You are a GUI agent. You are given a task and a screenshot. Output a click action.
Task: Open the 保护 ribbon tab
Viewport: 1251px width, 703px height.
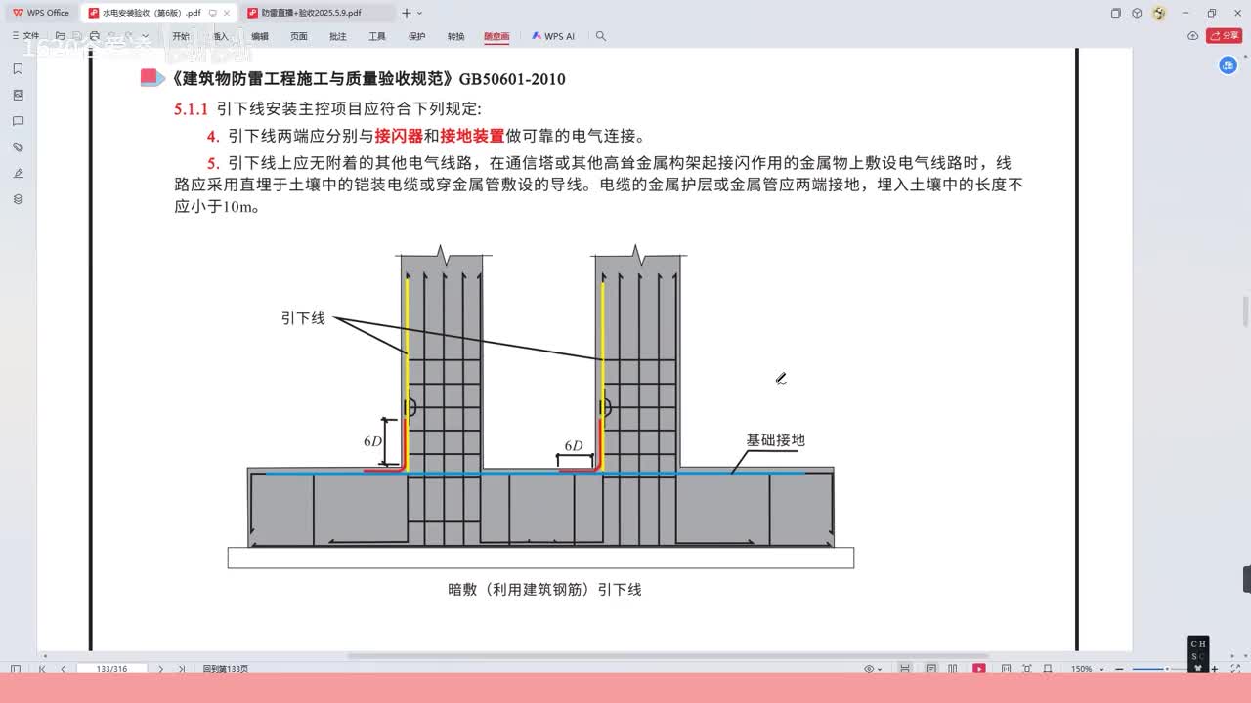(x=417, y=36)
